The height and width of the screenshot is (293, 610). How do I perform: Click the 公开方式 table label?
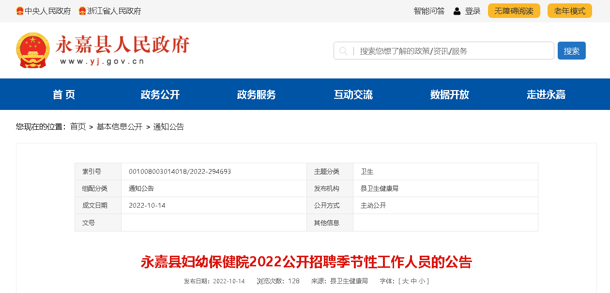click(x=327, y=205)
